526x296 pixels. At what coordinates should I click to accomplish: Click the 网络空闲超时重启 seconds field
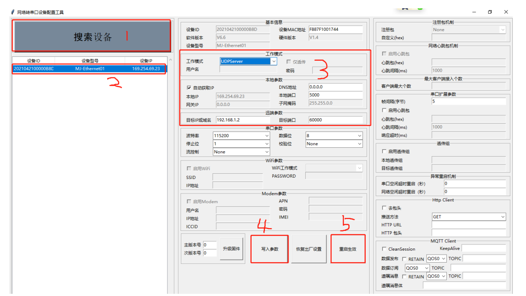pyautogui.click(x=474, y=191)
